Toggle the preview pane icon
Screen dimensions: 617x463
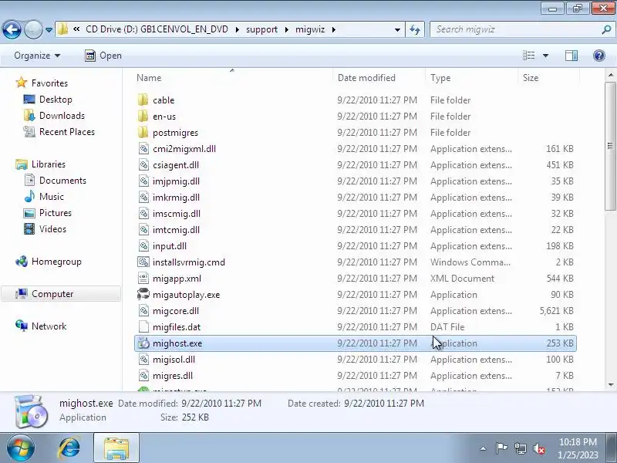tap(571, 56)
